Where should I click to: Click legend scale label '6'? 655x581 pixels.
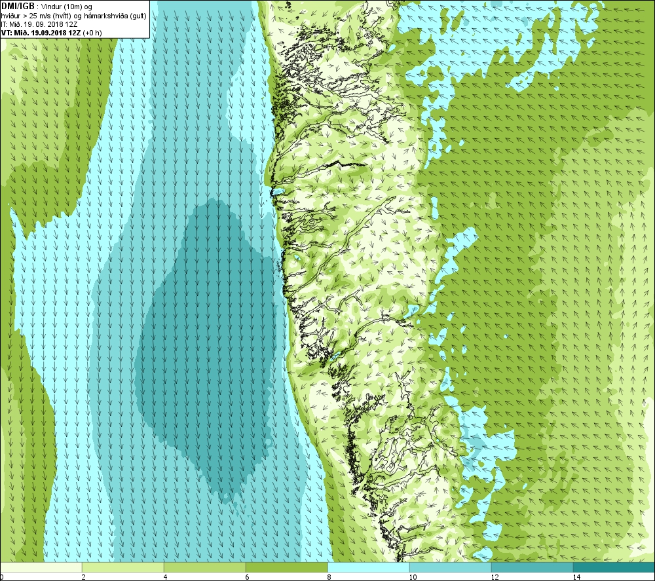(248, 577)
